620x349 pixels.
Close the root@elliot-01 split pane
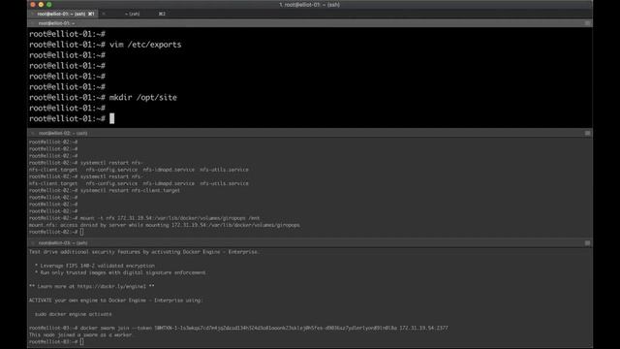coord(33,23)
